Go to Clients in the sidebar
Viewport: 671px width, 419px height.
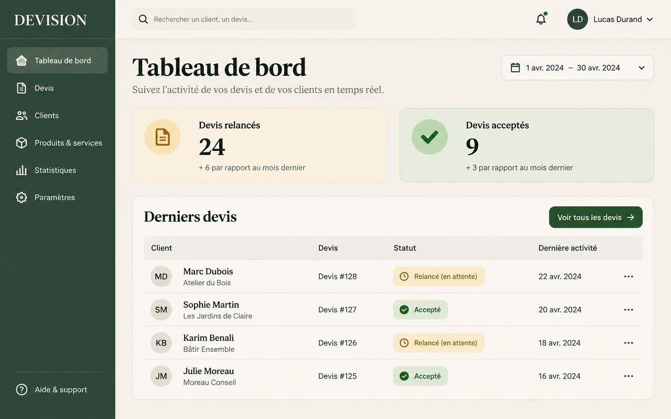point(58,115)
